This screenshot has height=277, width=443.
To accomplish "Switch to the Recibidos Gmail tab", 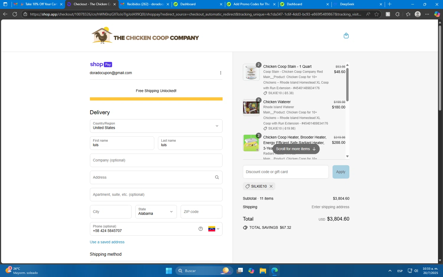I will tap(145, 4).
